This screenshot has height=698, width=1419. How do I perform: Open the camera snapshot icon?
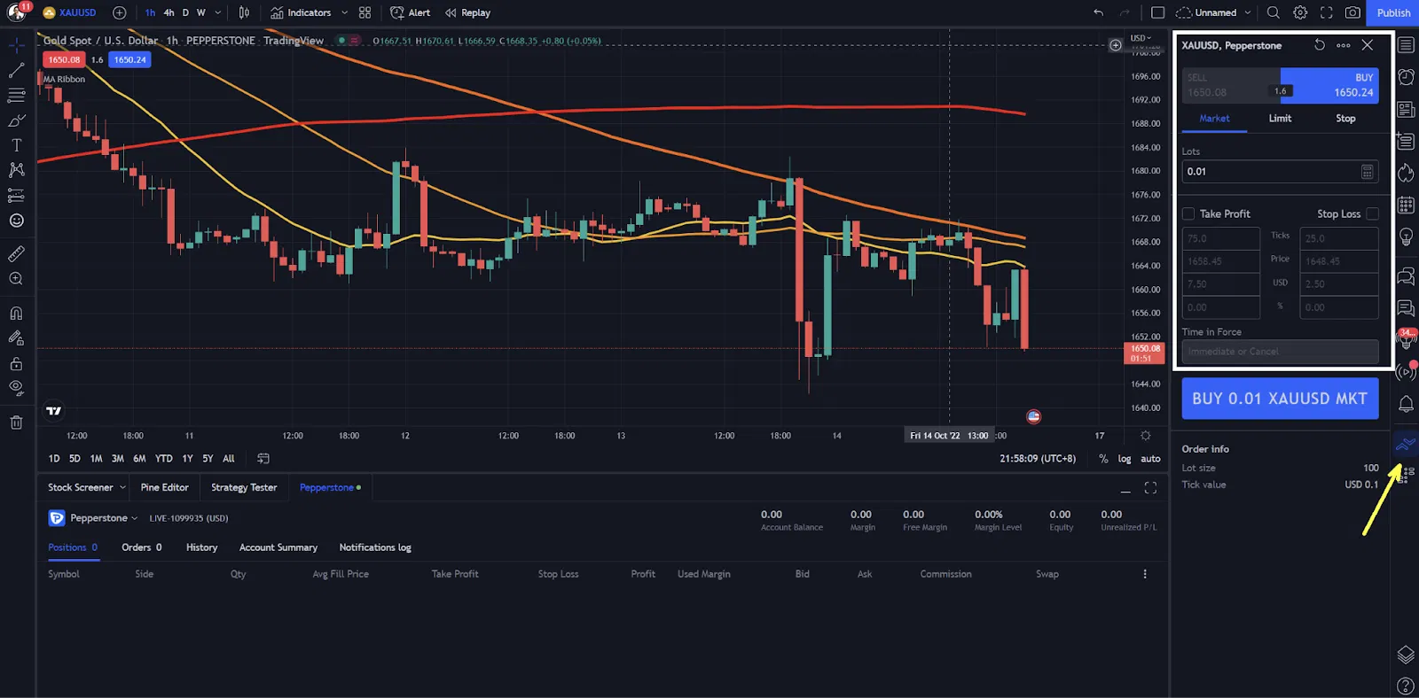[1352, 12]
